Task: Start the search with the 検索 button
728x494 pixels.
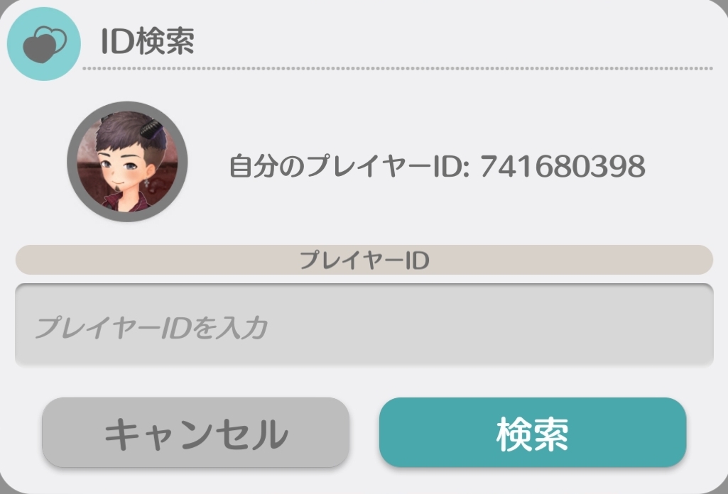Action: click(533, 432)
